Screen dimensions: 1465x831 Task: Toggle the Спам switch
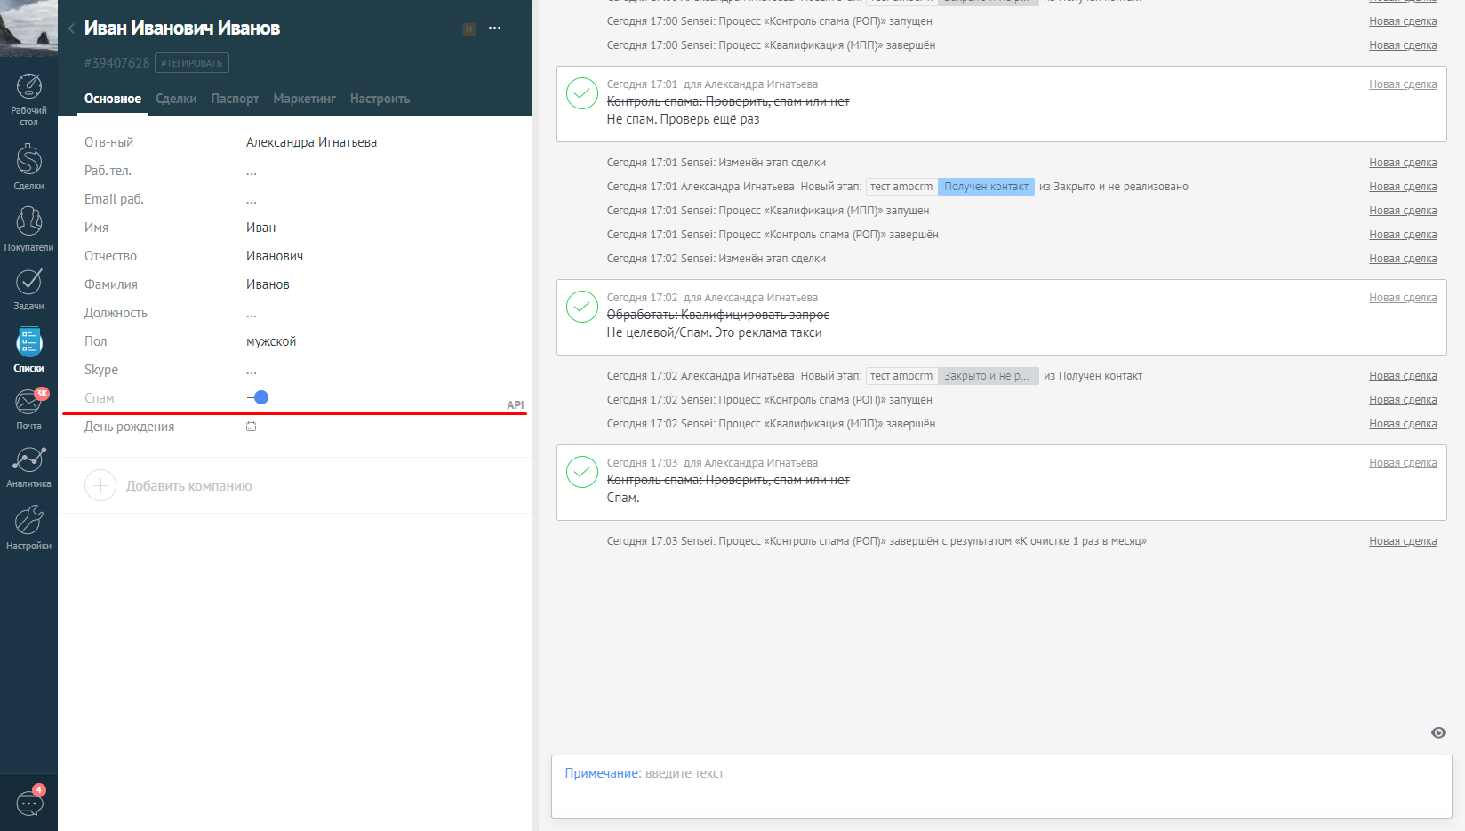coord(258,397)
